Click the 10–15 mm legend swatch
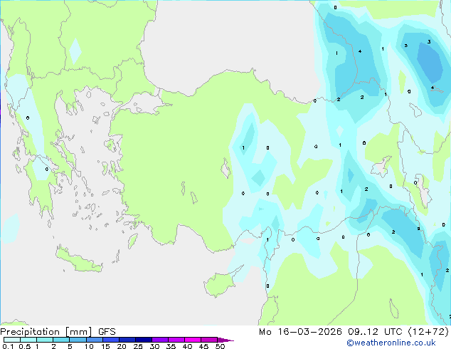Image resolution: width=451 pixels, height=349 pixels. coord(94,340)
